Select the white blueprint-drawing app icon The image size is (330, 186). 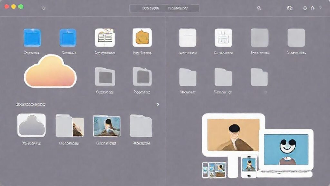pos(223,38)
